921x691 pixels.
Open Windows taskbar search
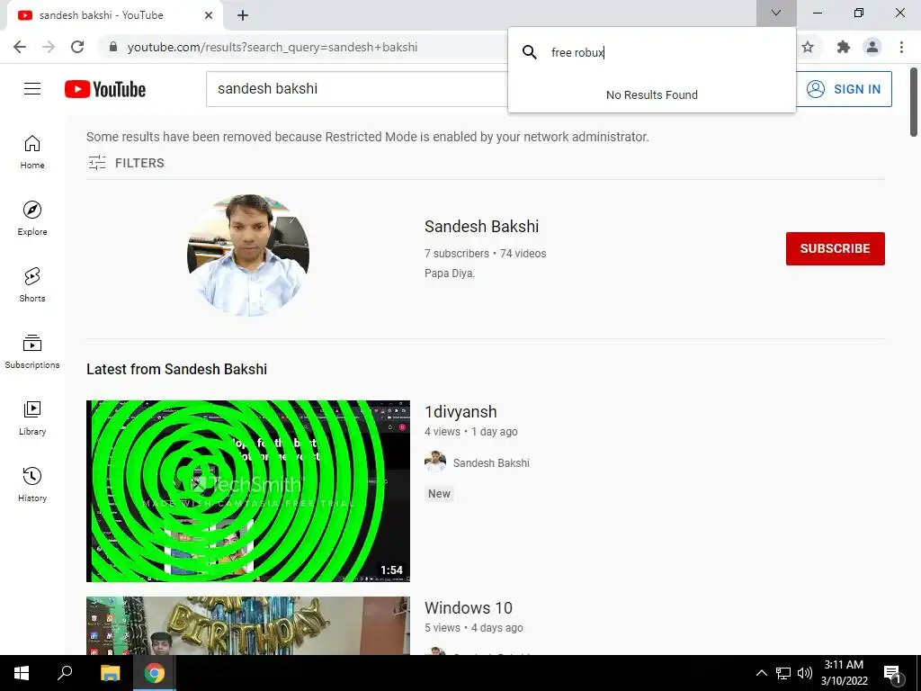(x=65, y=673)
